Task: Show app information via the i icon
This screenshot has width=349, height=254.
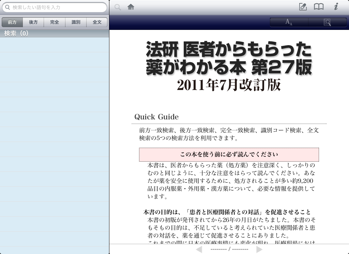Action: (336, 7)
